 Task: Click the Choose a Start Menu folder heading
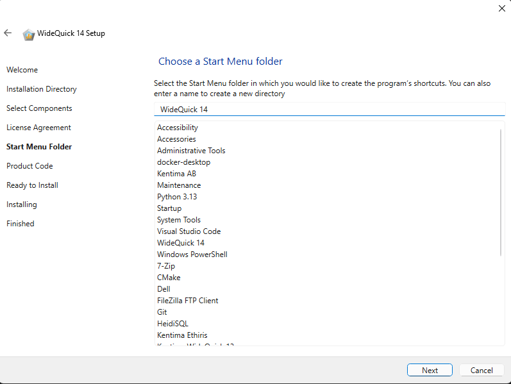tap(221, 62)
